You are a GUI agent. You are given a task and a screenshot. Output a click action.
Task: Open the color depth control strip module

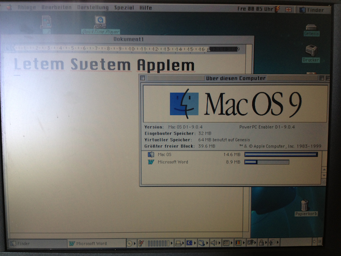[240, 242]
